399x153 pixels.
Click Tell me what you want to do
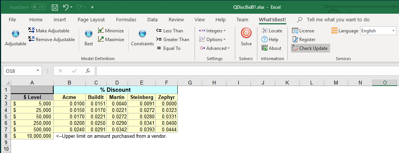[338, 20]
